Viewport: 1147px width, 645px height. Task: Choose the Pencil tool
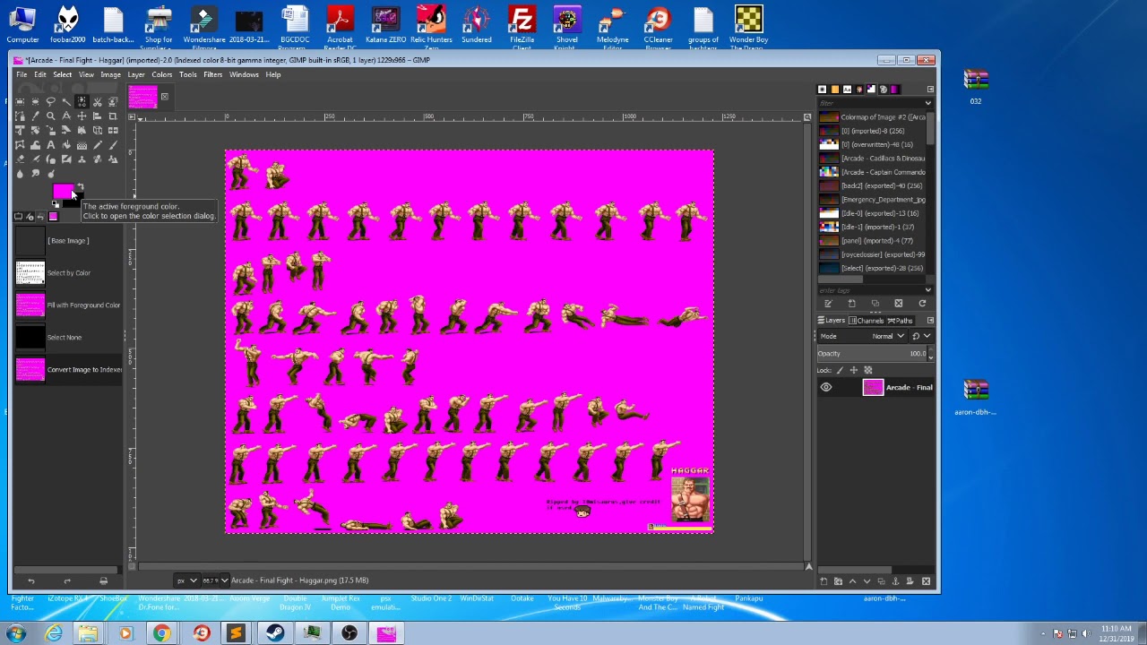(x=98, y=144)
